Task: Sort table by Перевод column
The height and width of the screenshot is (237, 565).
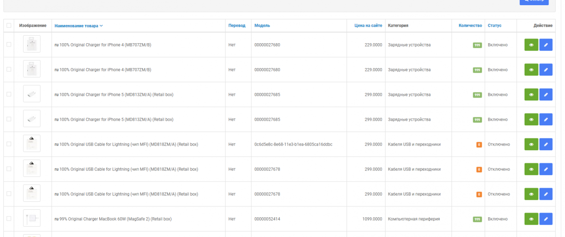Action: point(237,26)
